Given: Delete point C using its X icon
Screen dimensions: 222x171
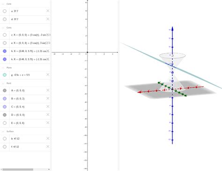Looking at the screenshot, I should (x=48, y=107).
